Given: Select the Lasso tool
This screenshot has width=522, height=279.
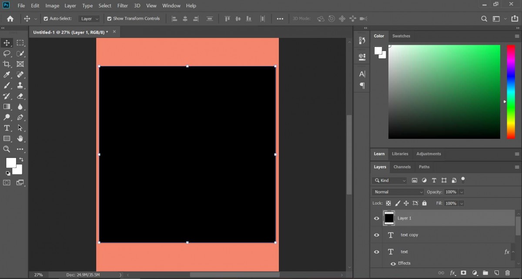Looking at the screenshot, I should [7, 54].
